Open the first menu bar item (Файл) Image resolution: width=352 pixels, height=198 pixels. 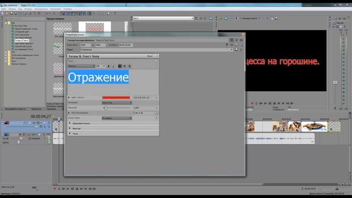point(3,9)
